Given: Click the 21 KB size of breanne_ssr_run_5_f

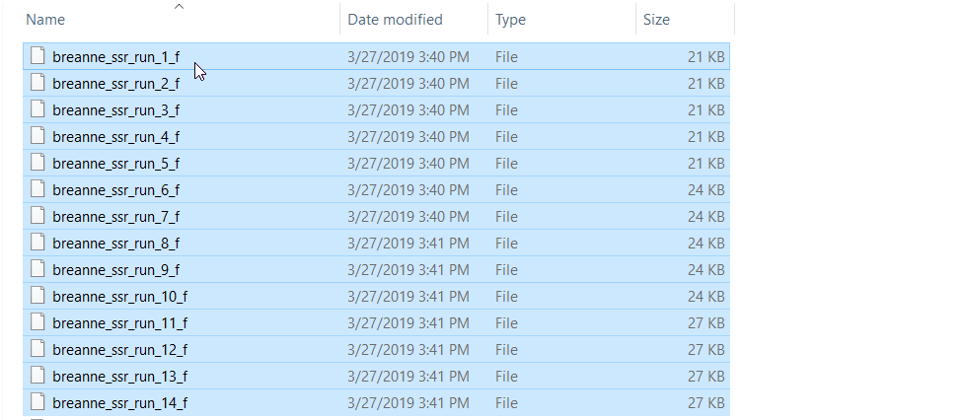Looking at the screenshot, I should click(x=705, y=164).
